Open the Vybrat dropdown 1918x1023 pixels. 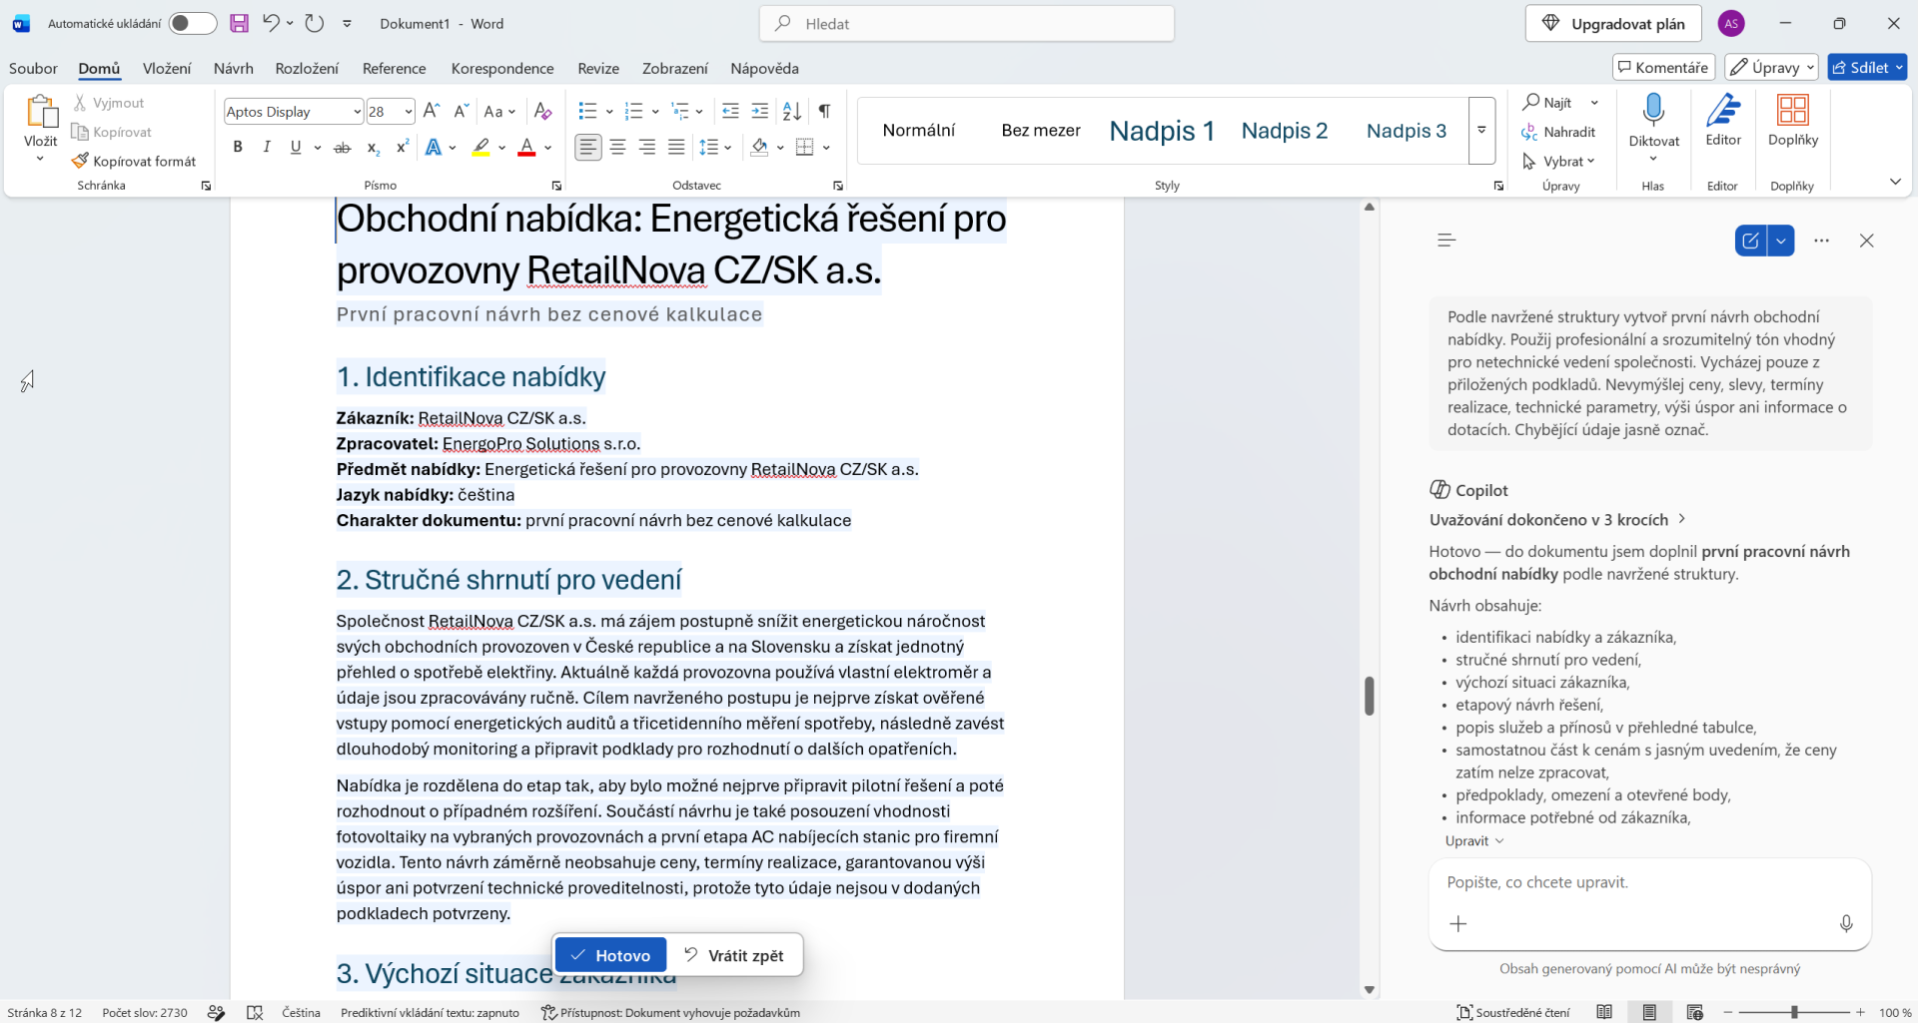1558,161
